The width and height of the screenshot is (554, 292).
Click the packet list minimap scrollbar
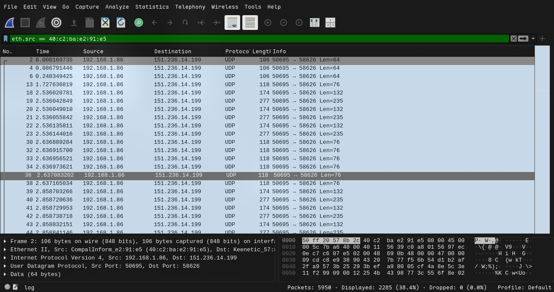pyautogui.click(x=542, y=139)
